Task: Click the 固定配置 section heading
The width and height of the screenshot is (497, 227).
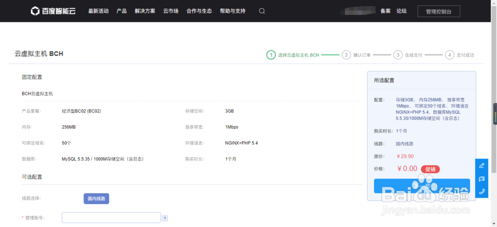Action: click(x=32, y=77)
